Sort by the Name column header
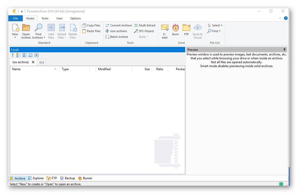Viewport: 298px width, 194px height. (35, 69)
